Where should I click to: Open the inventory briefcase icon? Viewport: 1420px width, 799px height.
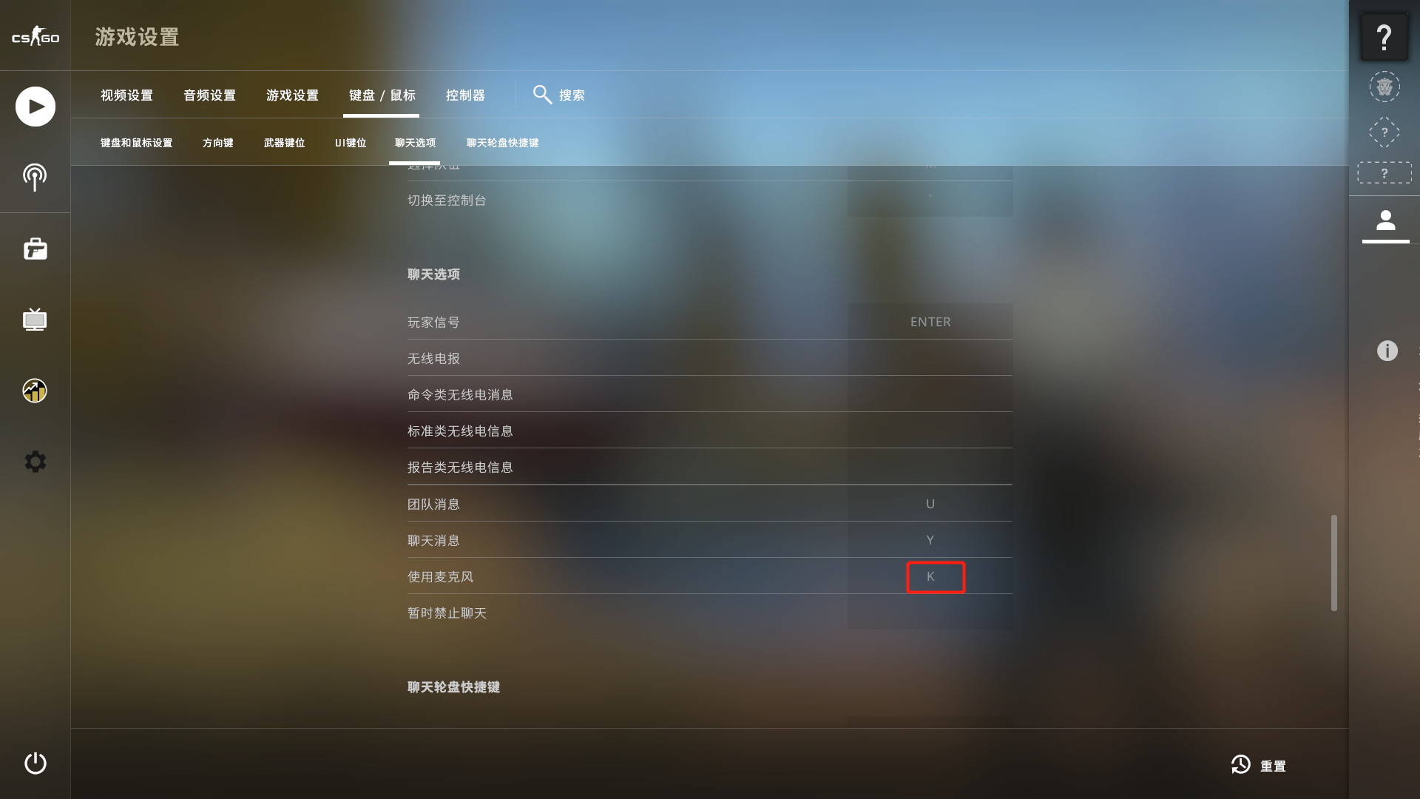35,249
